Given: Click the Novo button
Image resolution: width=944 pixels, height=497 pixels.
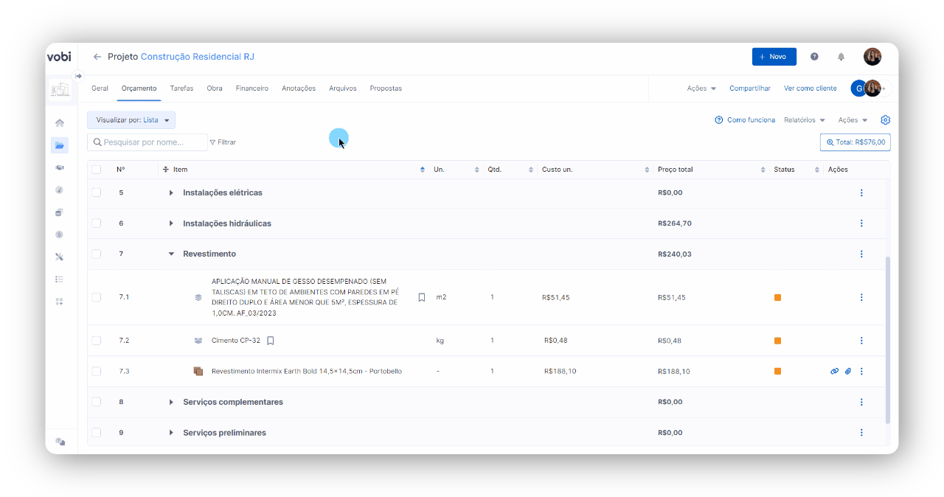Looking at the screenshot, I should coord(774,57).
